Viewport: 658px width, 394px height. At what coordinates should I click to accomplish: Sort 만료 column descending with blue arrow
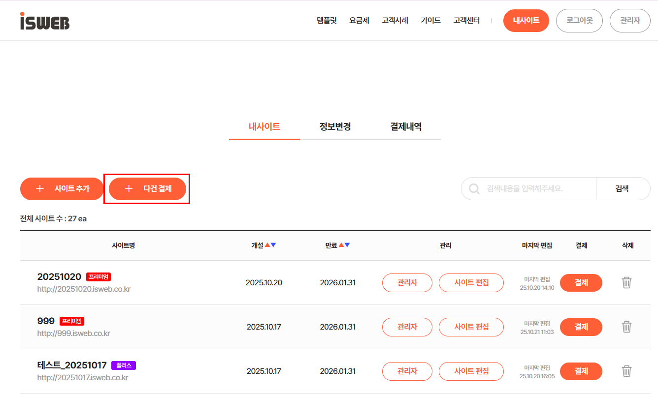[347, 245]
